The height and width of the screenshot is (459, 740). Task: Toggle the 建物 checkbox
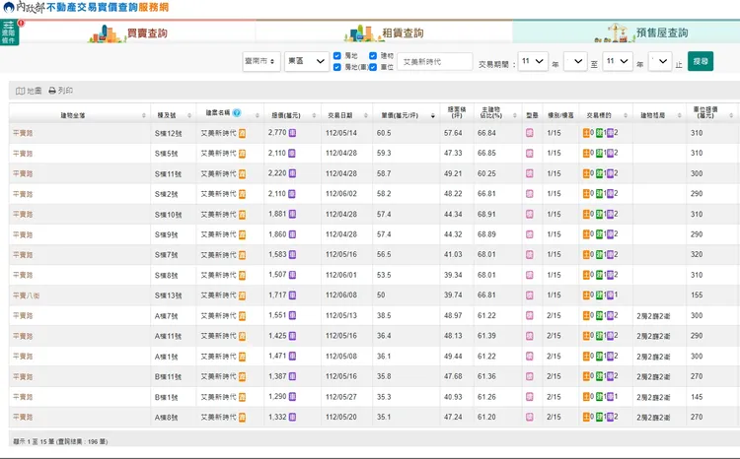point(373,55)
